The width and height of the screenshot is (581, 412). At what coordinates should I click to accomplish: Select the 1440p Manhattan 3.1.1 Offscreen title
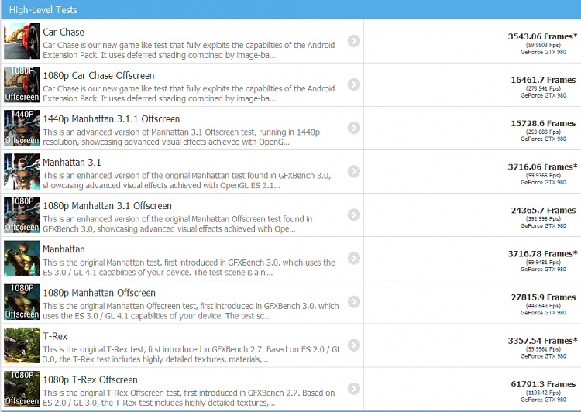[x=111, y=119]
